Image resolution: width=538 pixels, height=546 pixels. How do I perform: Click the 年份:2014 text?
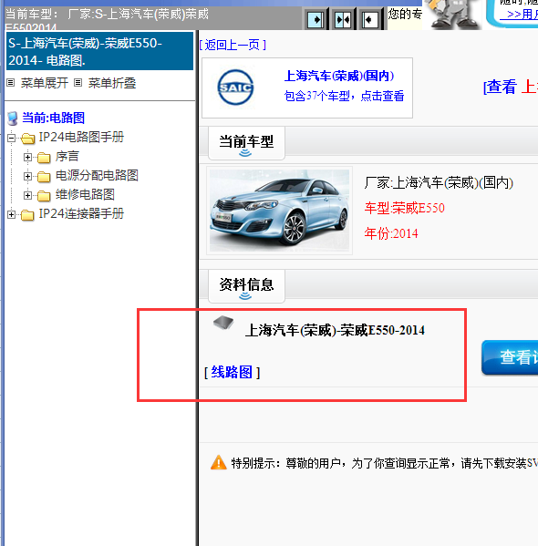coord(391,233)
